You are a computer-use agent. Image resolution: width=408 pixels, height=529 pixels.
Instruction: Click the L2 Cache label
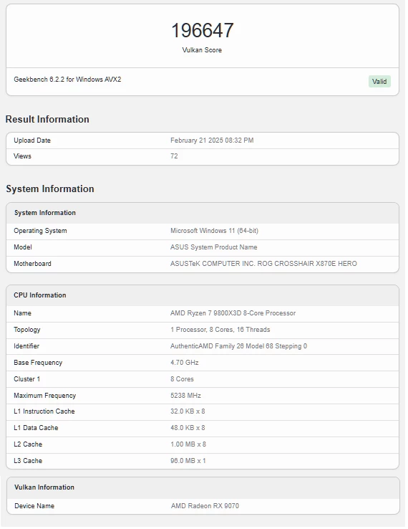click(28, 444)
